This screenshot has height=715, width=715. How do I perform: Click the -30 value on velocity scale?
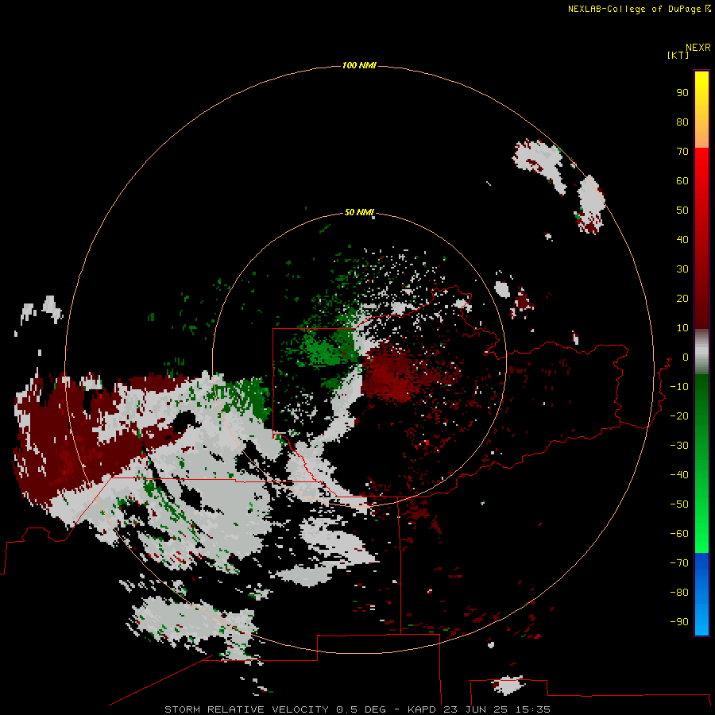pyautogui.click(x=679, y=446)
